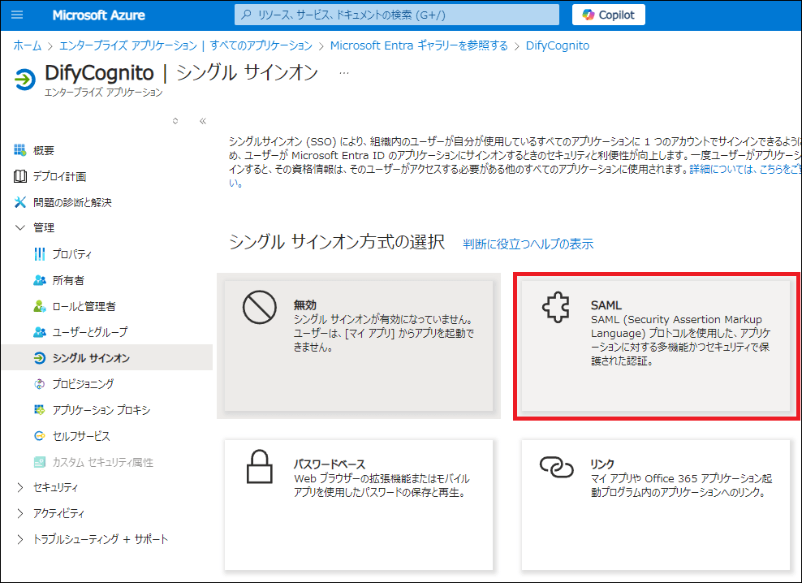Select プロパティ in the sidebar
This screenshot has width=802, height=583.
[x=71, y=254]
